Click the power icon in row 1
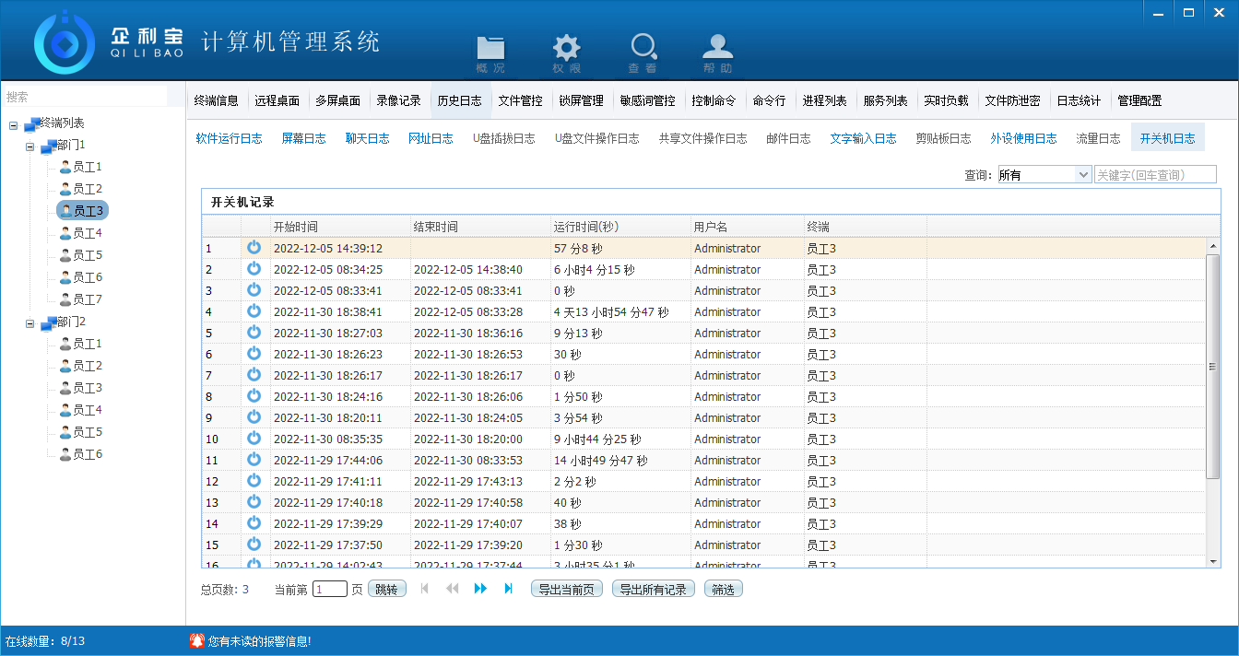The image size is (1239, 656). click(254, 248)
